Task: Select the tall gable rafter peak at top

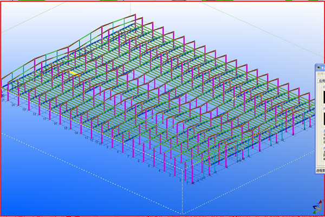Action: tap(132, 16)
